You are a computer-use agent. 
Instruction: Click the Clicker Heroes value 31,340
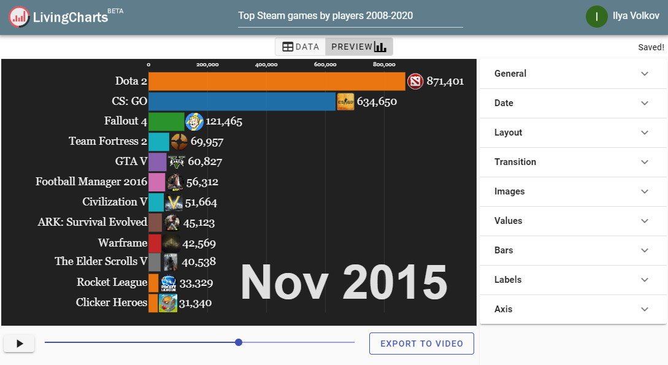click(195, 303)
